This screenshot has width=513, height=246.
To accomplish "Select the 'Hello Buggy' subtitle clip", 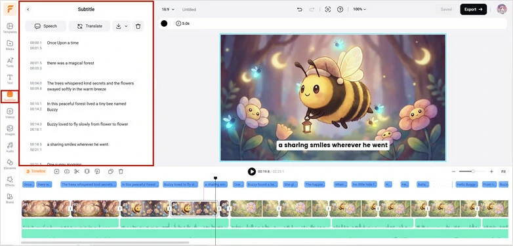I will [x=467, y=184].
